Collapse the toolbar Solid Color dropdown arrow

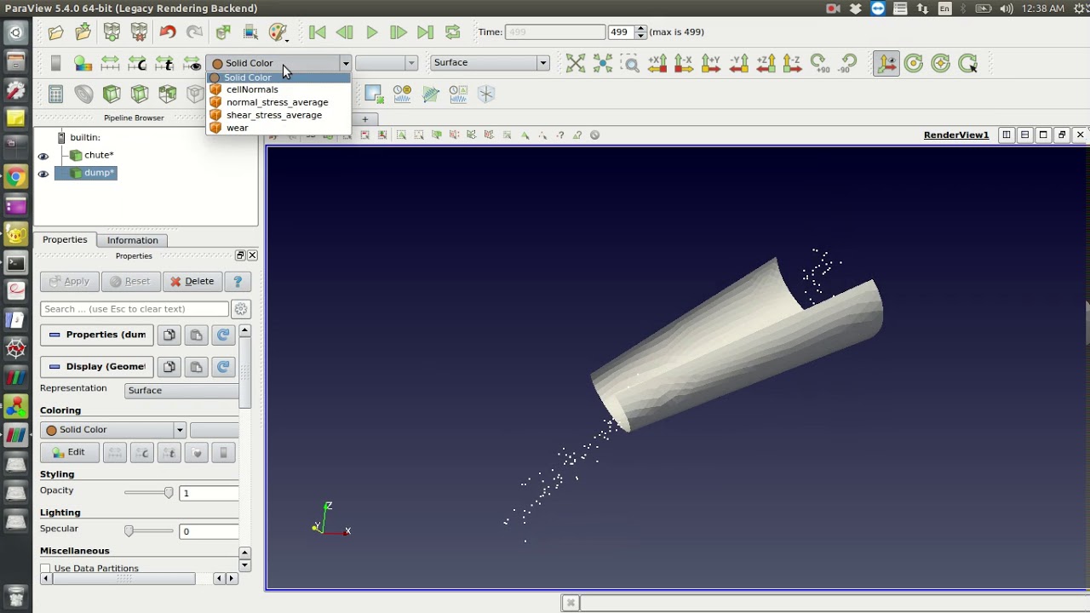345,63
